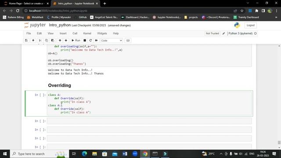Open the Chrome profile avatar

pos(270,11)
